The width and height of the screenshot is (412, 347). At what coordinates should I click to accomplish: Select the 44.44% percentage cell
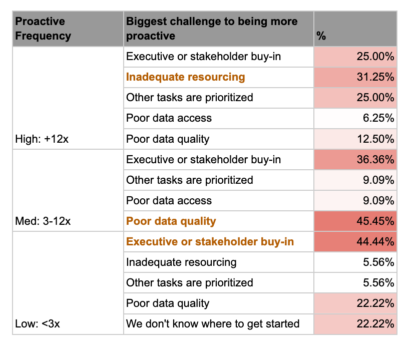click(355, 242)
